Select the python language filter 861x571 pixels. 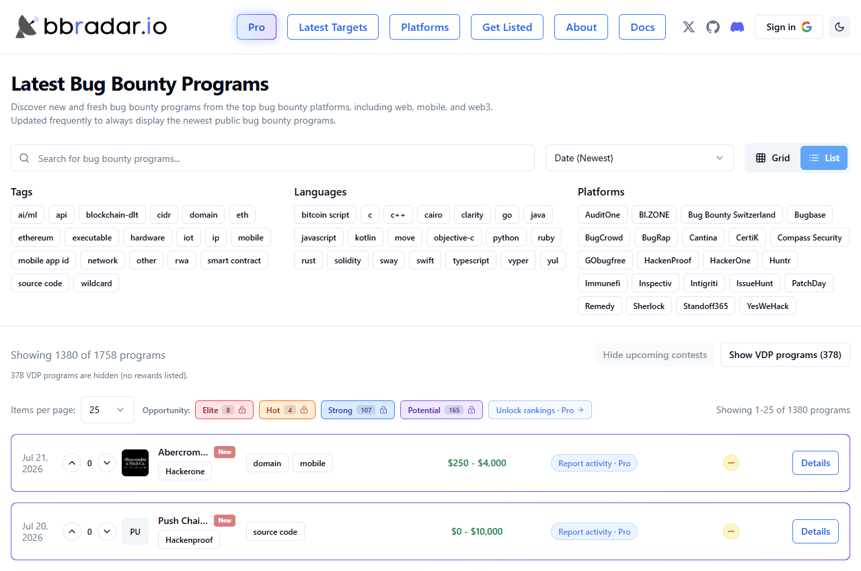[506, 238]
